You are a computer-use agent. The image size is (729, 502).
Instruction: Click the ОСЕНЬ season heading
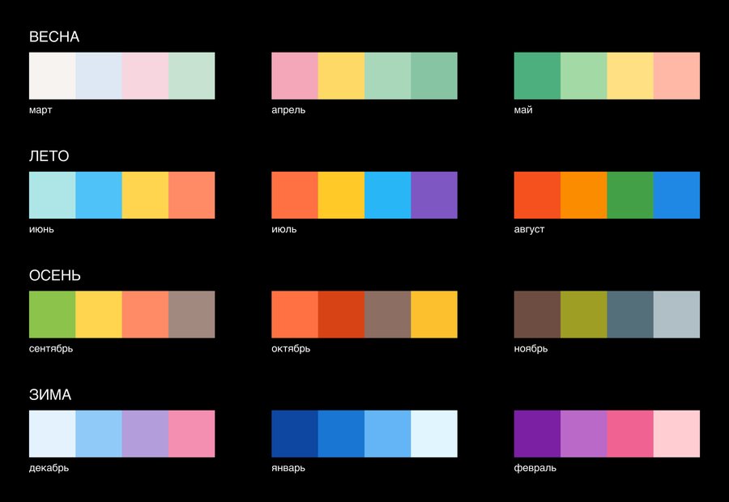(x=55, y=275)
